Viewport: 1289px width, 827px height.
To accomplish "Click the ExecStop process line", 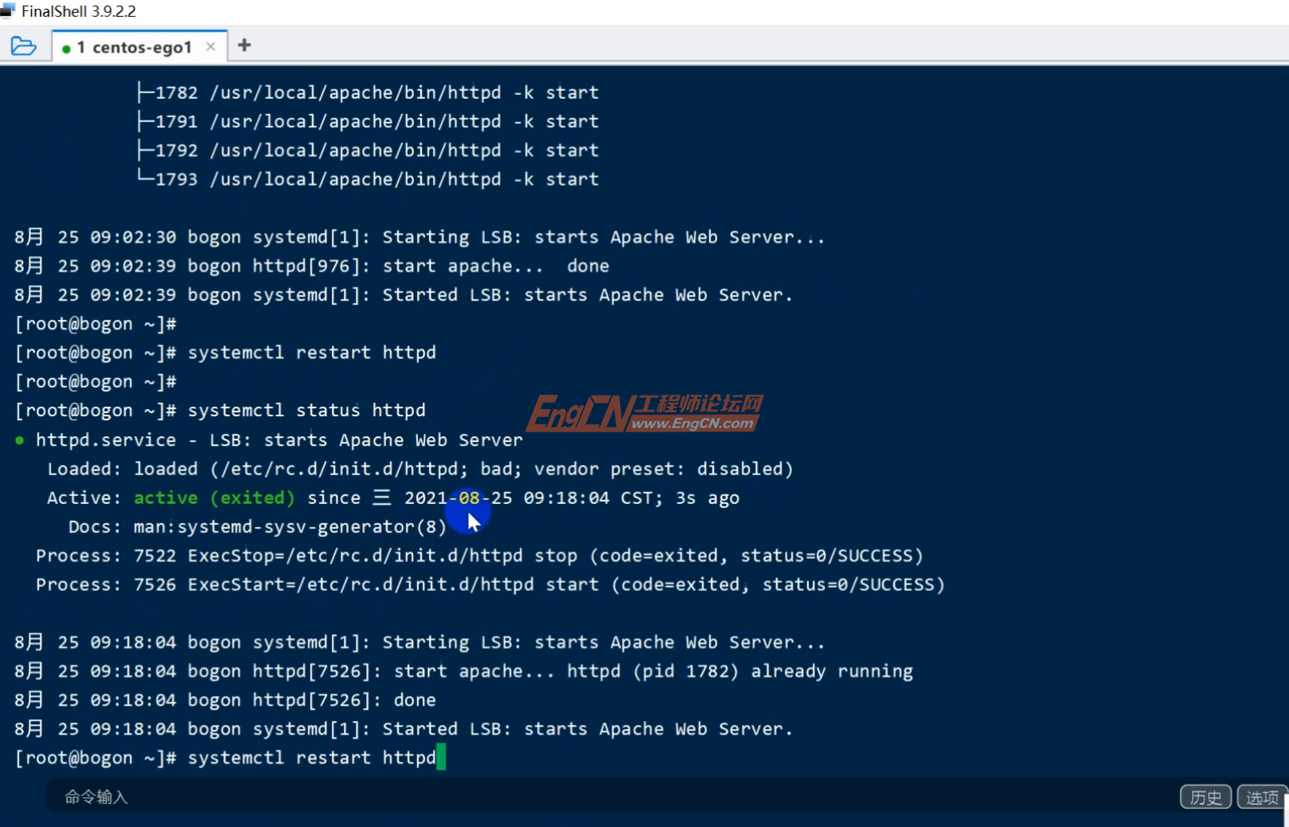I will click(x=479, y=555).
